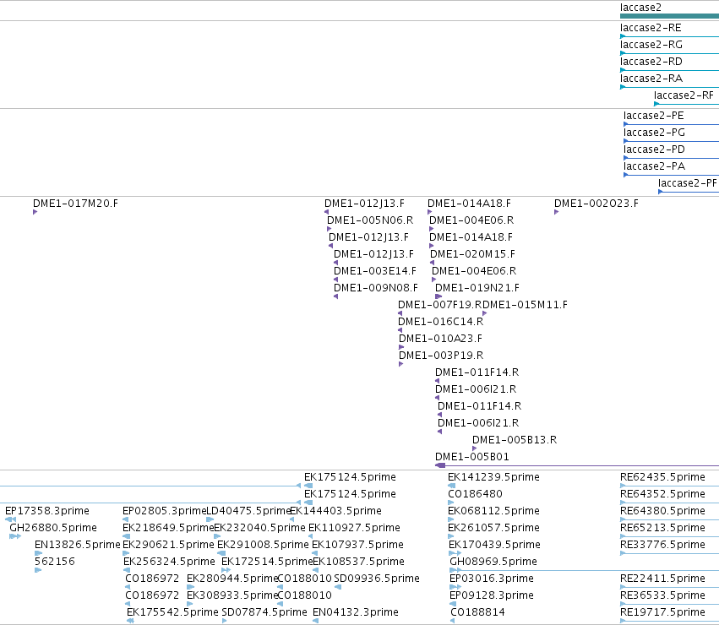Open the CO186480 EST feature
719x625 pixels.
[475, 494]
